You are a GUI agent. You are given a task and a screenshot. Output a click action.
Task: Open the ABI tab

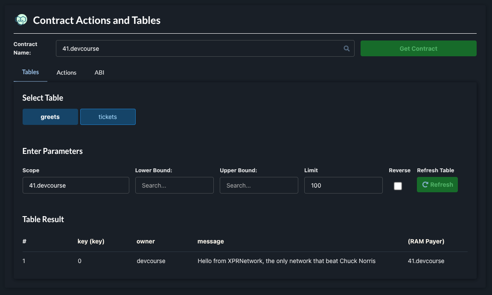[99, 72]
